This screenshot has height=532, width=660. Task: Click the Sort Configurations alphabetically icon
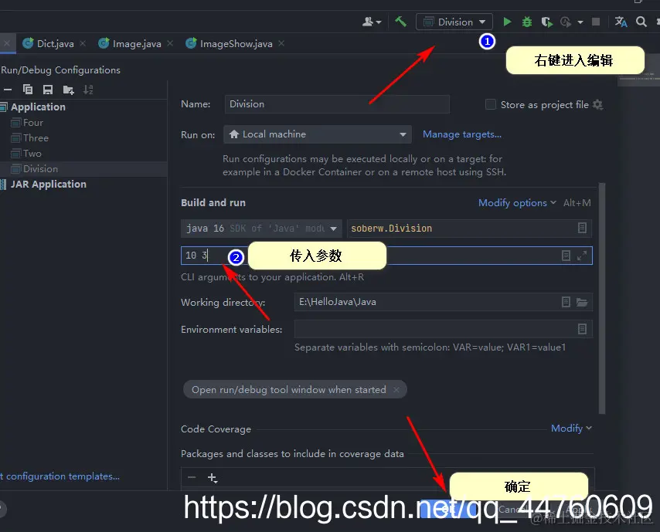tap(87, 89)
